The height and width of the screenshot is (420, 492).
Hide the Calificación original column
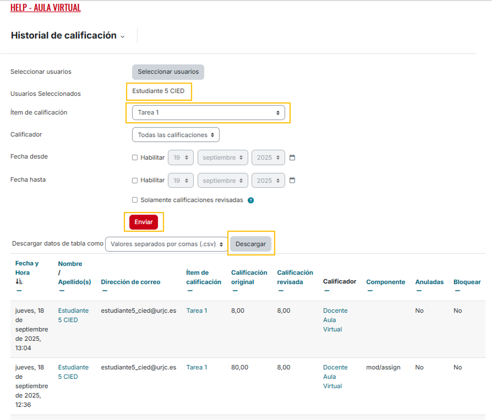pyautogui.click(x=235, y=291)
